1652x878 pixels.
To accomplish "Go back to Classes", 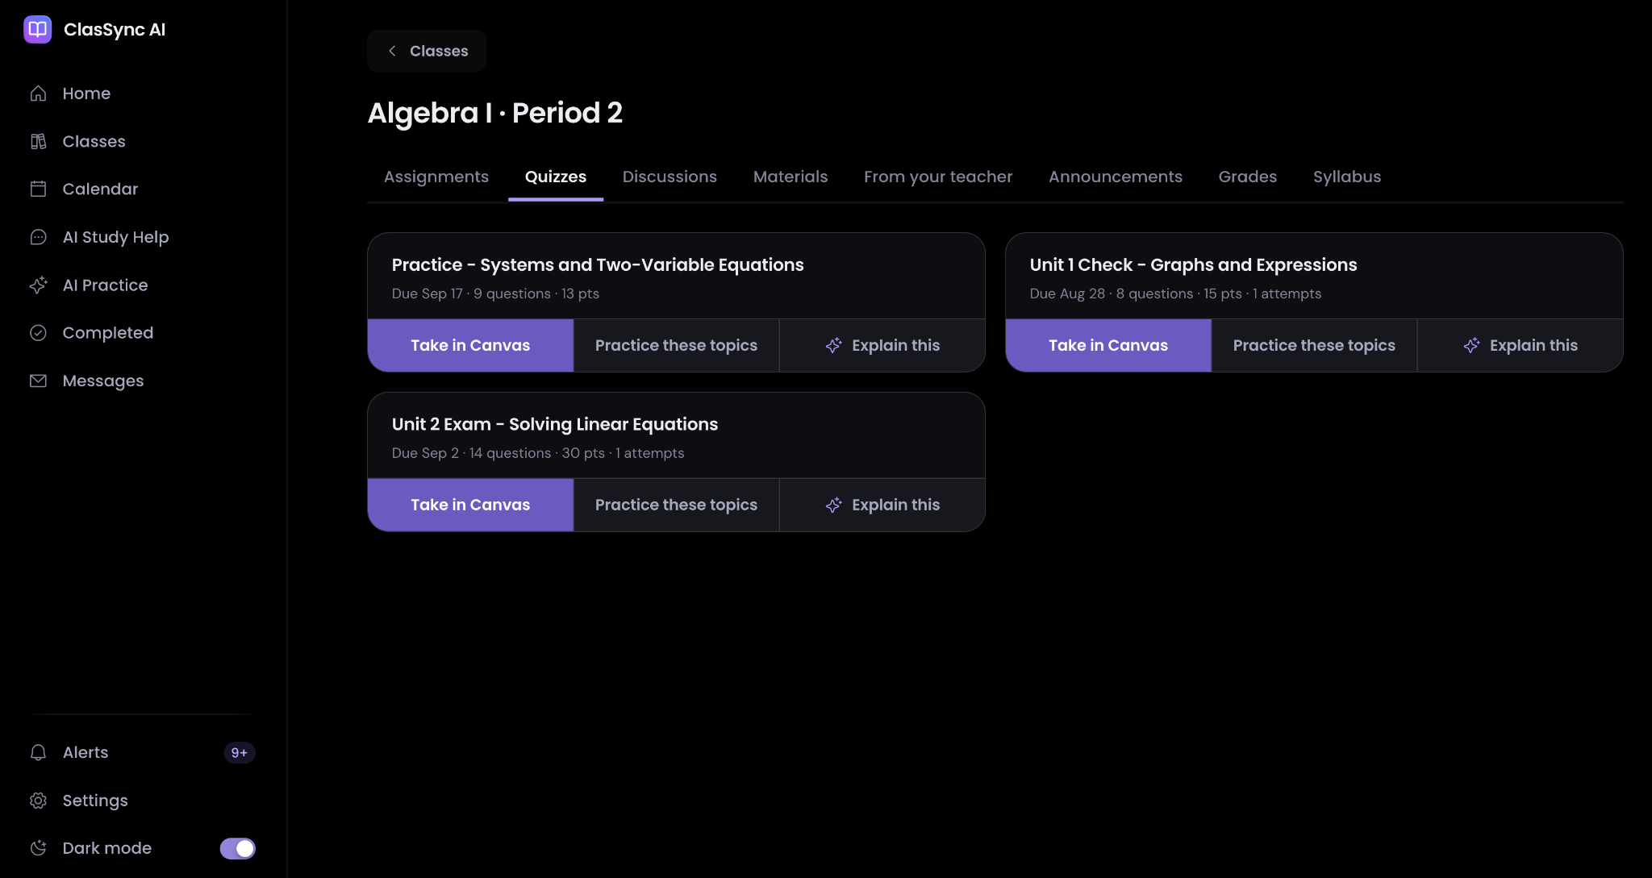I will tap(427, 51).
